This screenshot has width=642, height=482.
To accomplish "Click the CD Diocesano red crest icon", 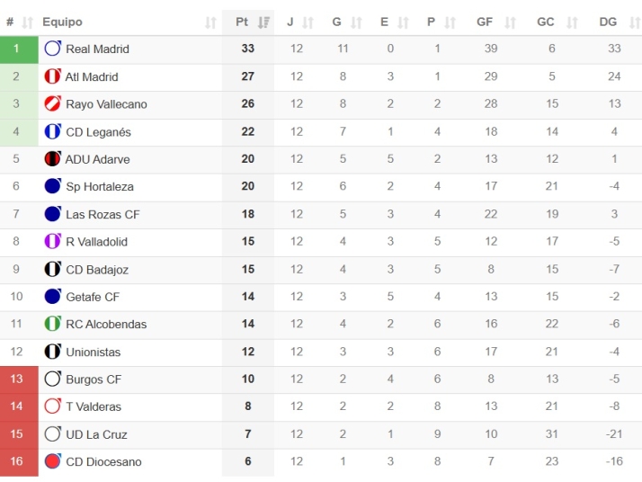I will pos(52,461).
